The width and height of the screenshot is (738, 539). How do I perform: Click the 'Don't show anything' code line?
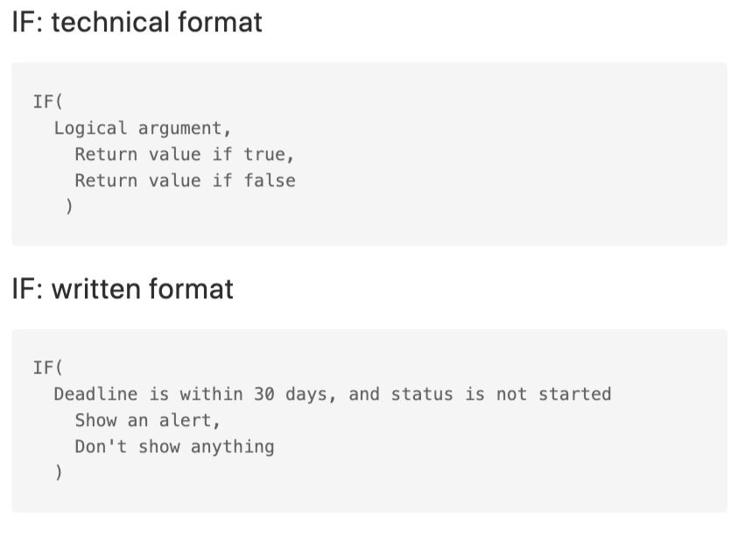174,447
